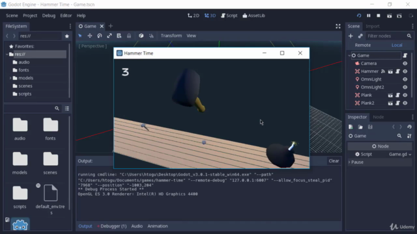Pause the running scene
This screenshot has height=234, width=417.
click(369, 16)
